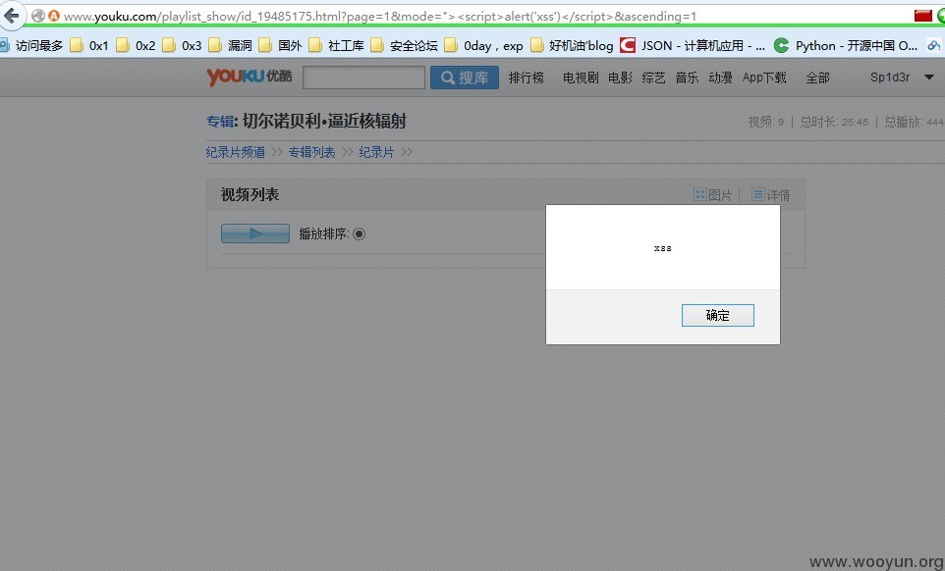Switch to 图片 grid view
Image resolution: width=945 pixels, height=571 pixels.
pos(713,195)
